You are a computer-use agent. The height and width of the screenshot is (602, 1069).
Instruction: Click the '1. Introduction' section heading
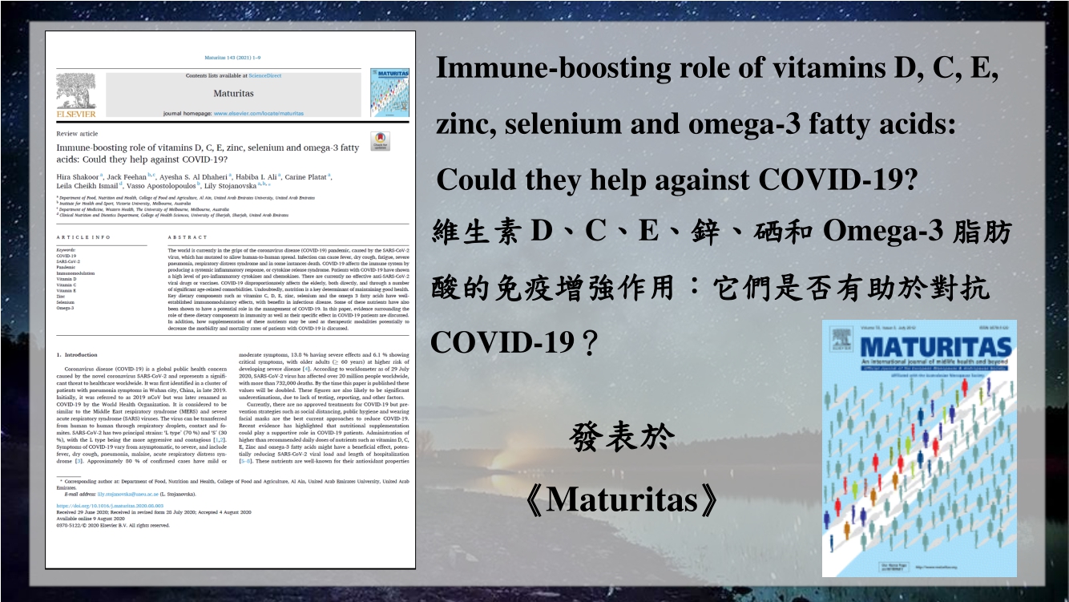coord(77,354)
